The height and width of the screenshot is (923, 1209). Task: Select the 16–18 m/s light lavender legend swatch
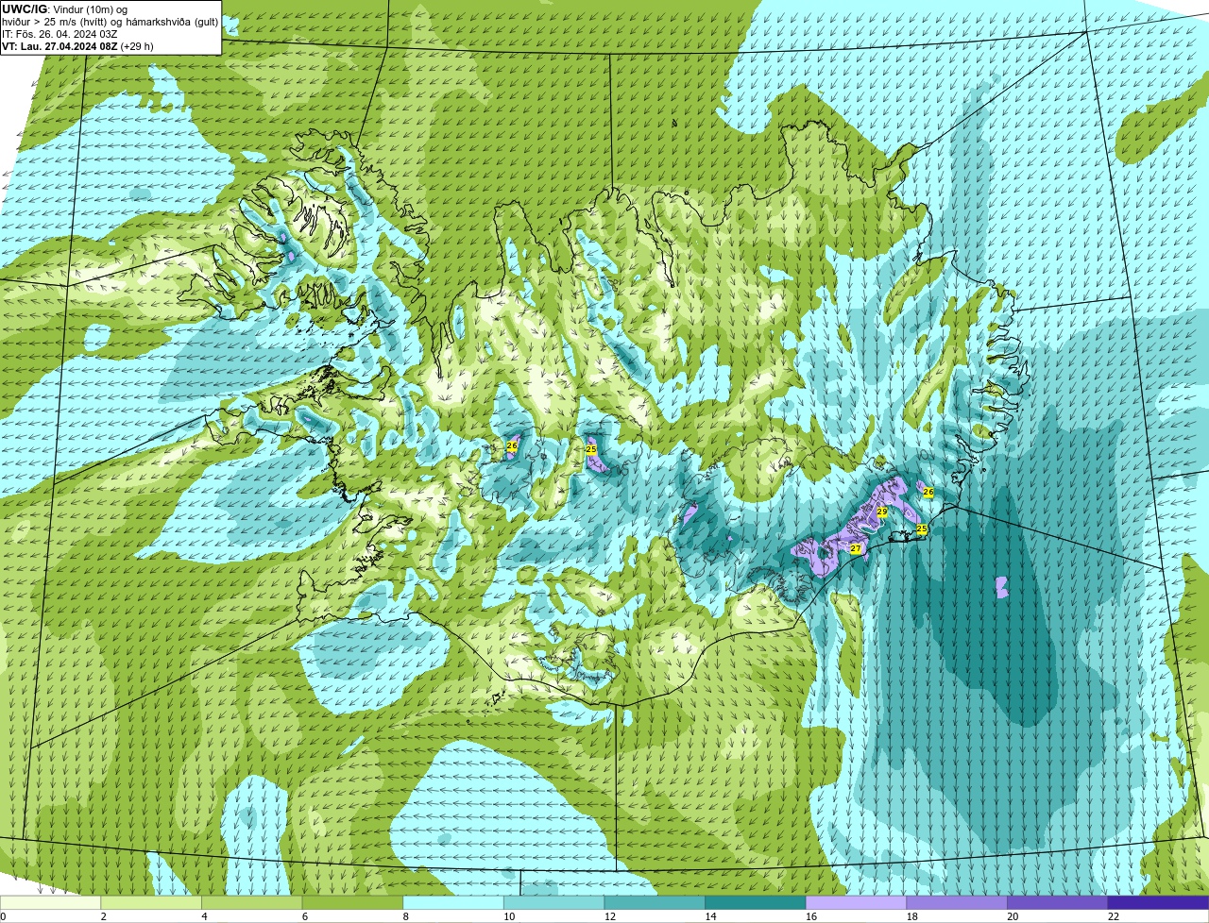point(856,902)
